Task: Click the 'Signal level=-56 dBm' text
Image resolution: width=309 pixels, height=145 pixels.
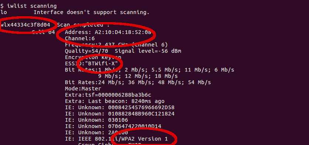Action: click(148, 51)
